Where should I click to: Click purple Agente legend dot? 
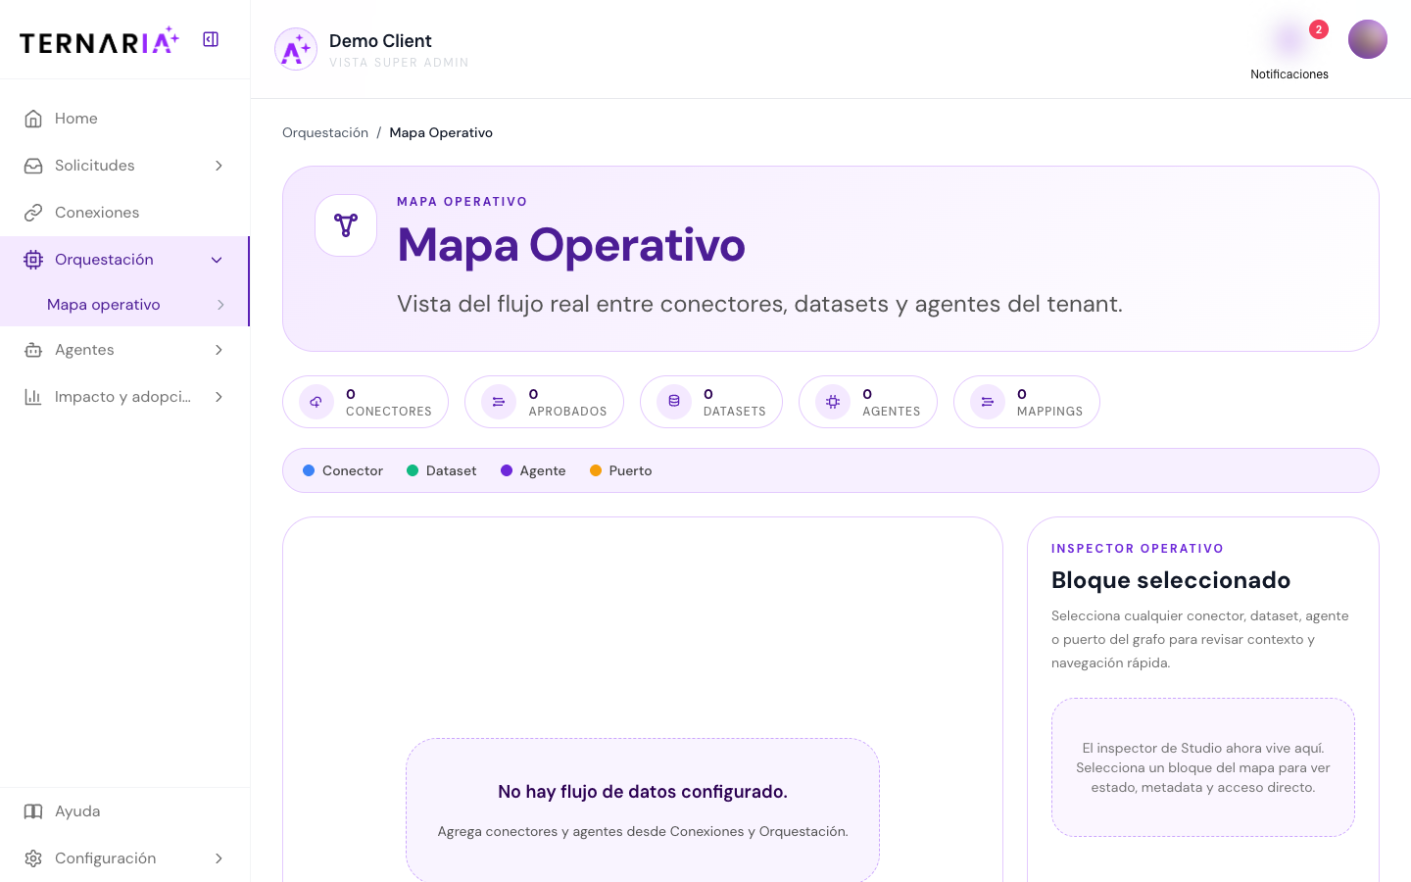pyautogui.click(x=507, y=470)
